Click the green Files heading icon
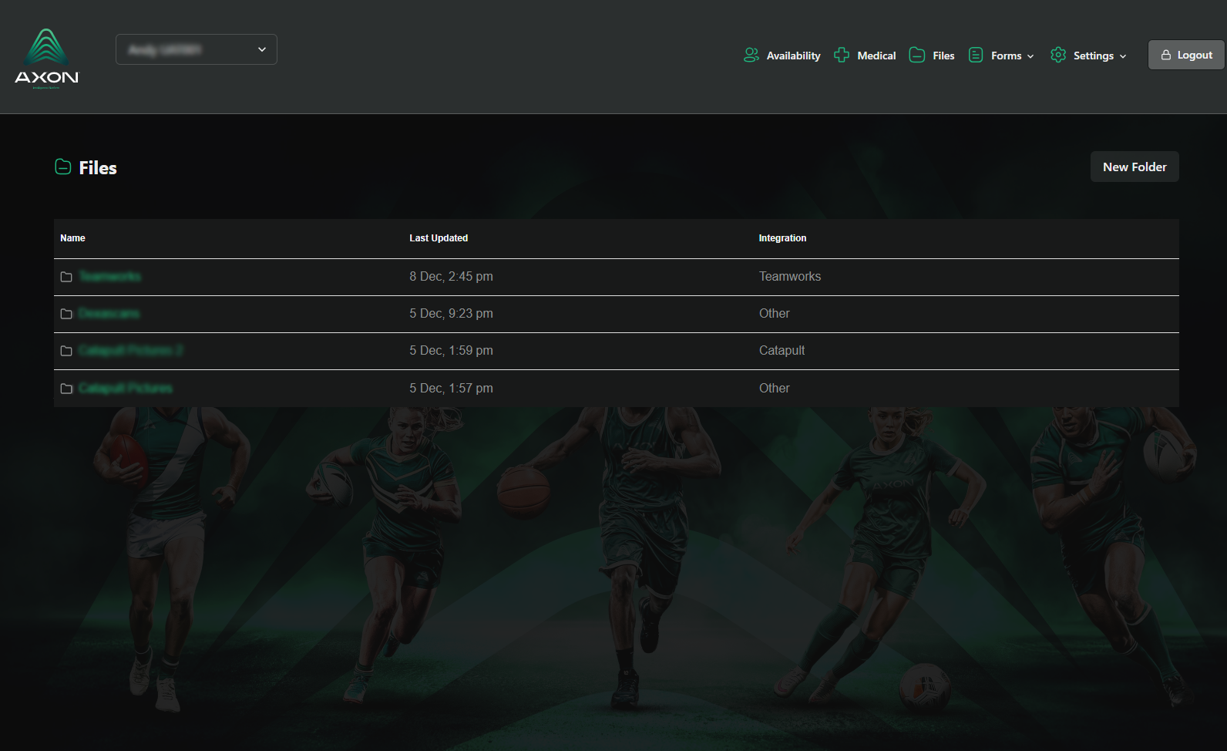This screenshot has height=751, width=1227. tap(63, 167)
